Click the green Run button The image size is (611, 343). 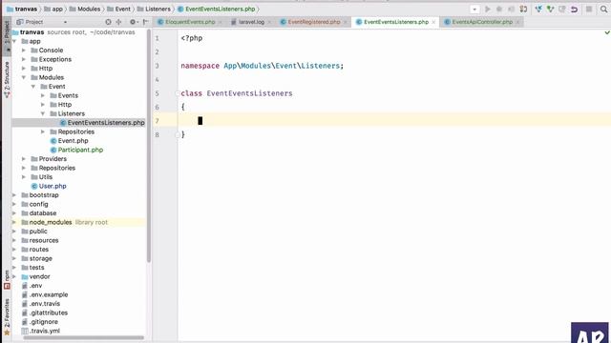[488, 9]
